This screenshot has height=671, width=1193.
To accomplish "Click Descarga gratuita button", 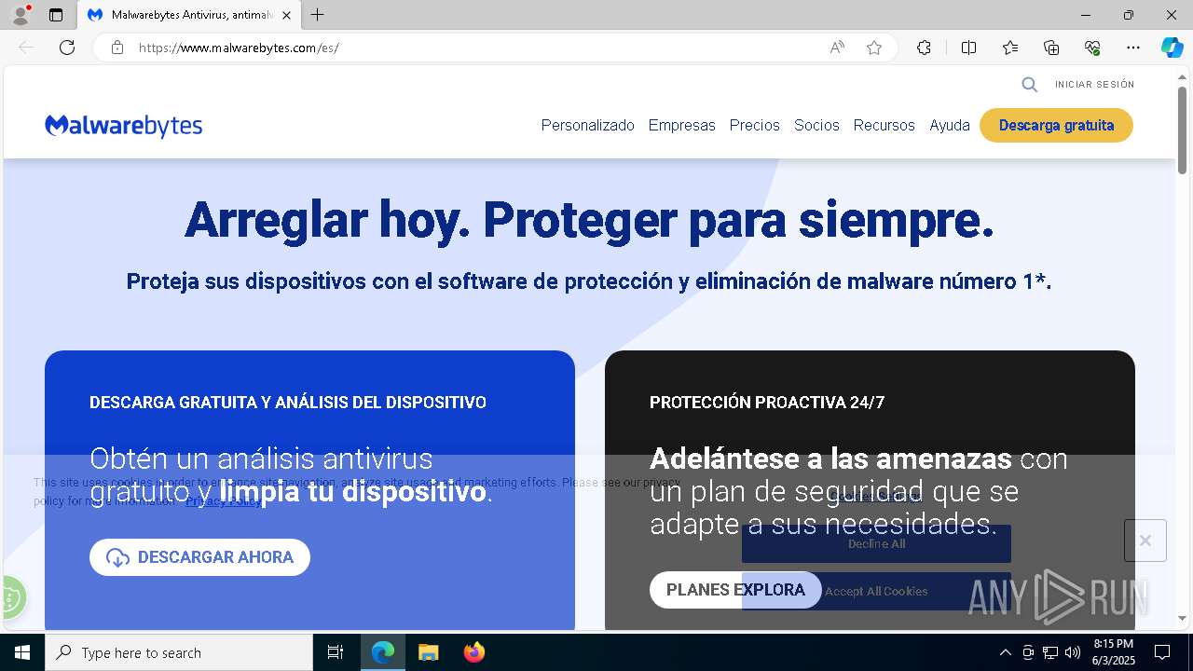I will 1056,125.
